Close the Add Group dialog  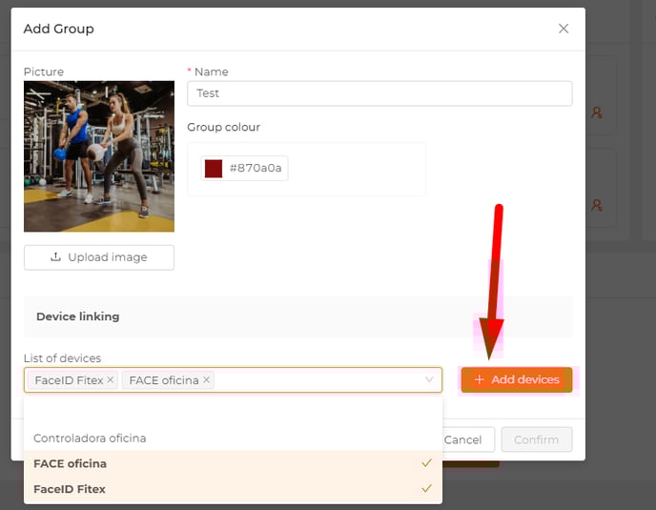point(564,29)
